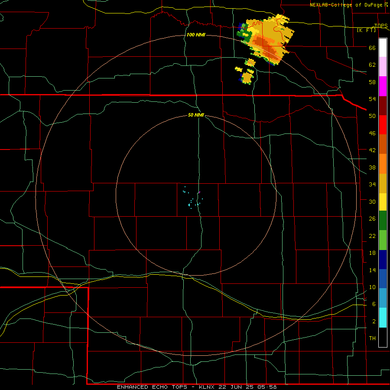Click the gold legend swatch
390x390 pixels.
383,183
